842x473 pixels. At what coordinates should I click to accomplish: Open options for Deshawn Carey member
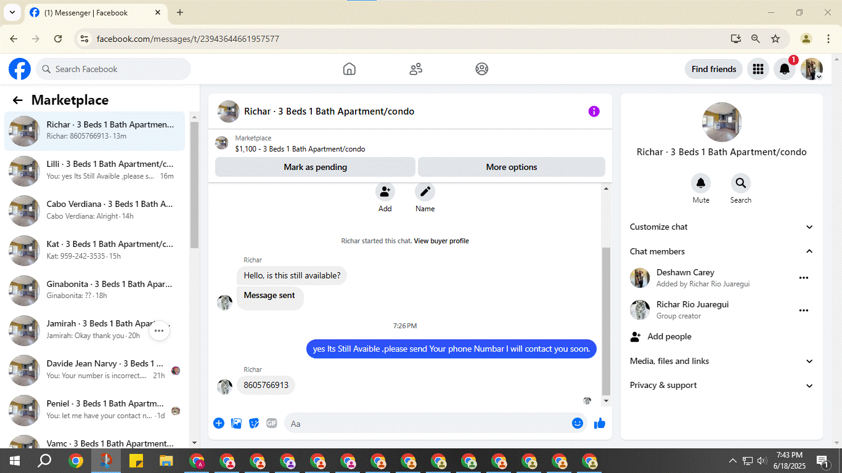pyautogui.click(x=804, y=278)
